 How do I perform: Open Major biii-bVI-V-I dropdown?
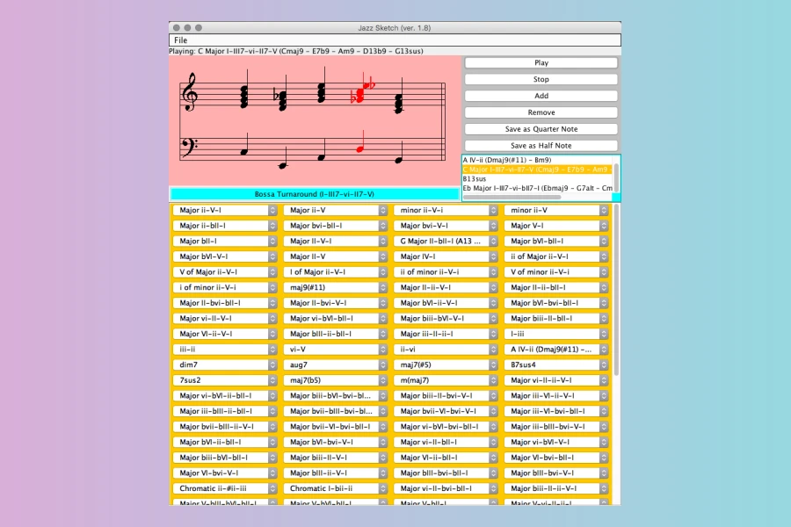coord(446,319)
